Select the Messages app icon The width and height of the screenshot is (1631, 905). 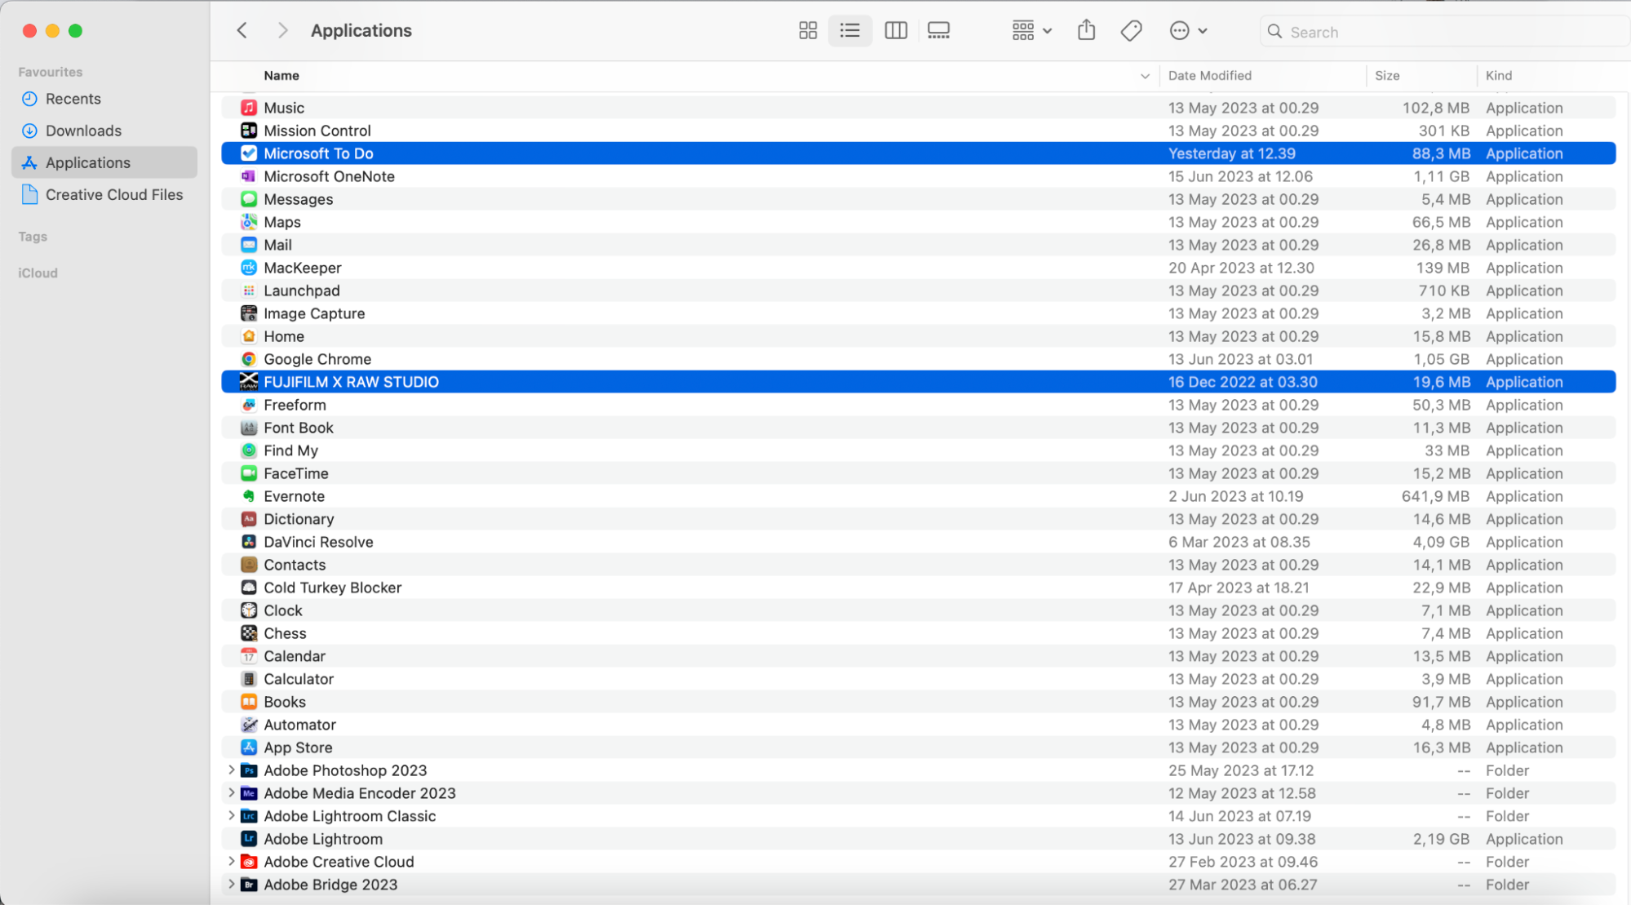249,199
